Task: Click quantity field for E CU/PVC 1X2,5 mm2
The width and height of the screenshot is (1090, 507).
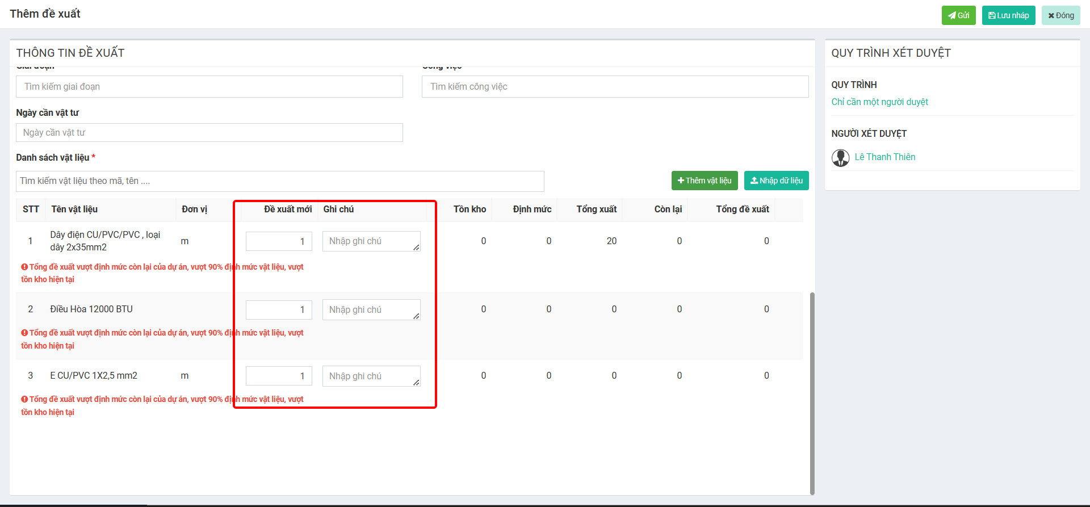Action: (279, 376)
